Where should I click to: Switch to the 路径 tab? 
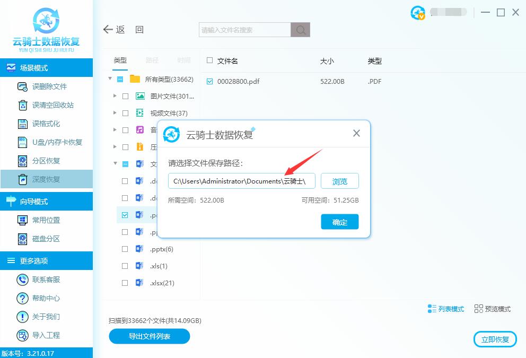pos(152,60)
